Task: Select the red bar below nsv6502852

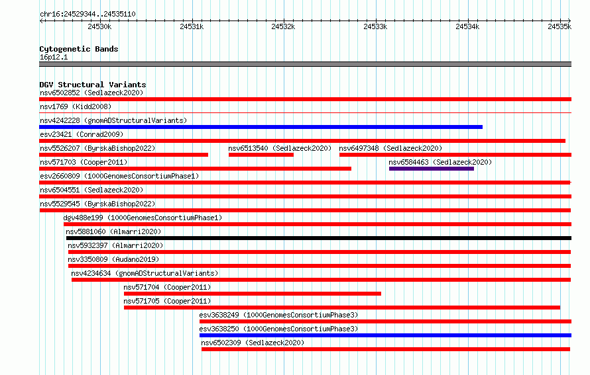Action: tap(305, 99)
